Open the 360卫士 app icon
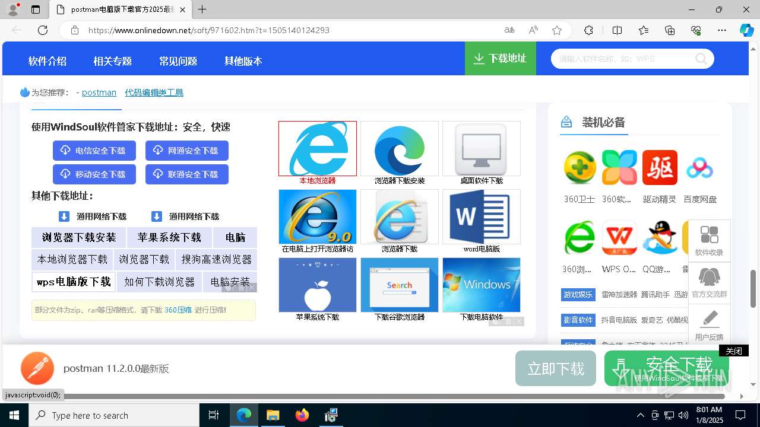 (579, 168)
